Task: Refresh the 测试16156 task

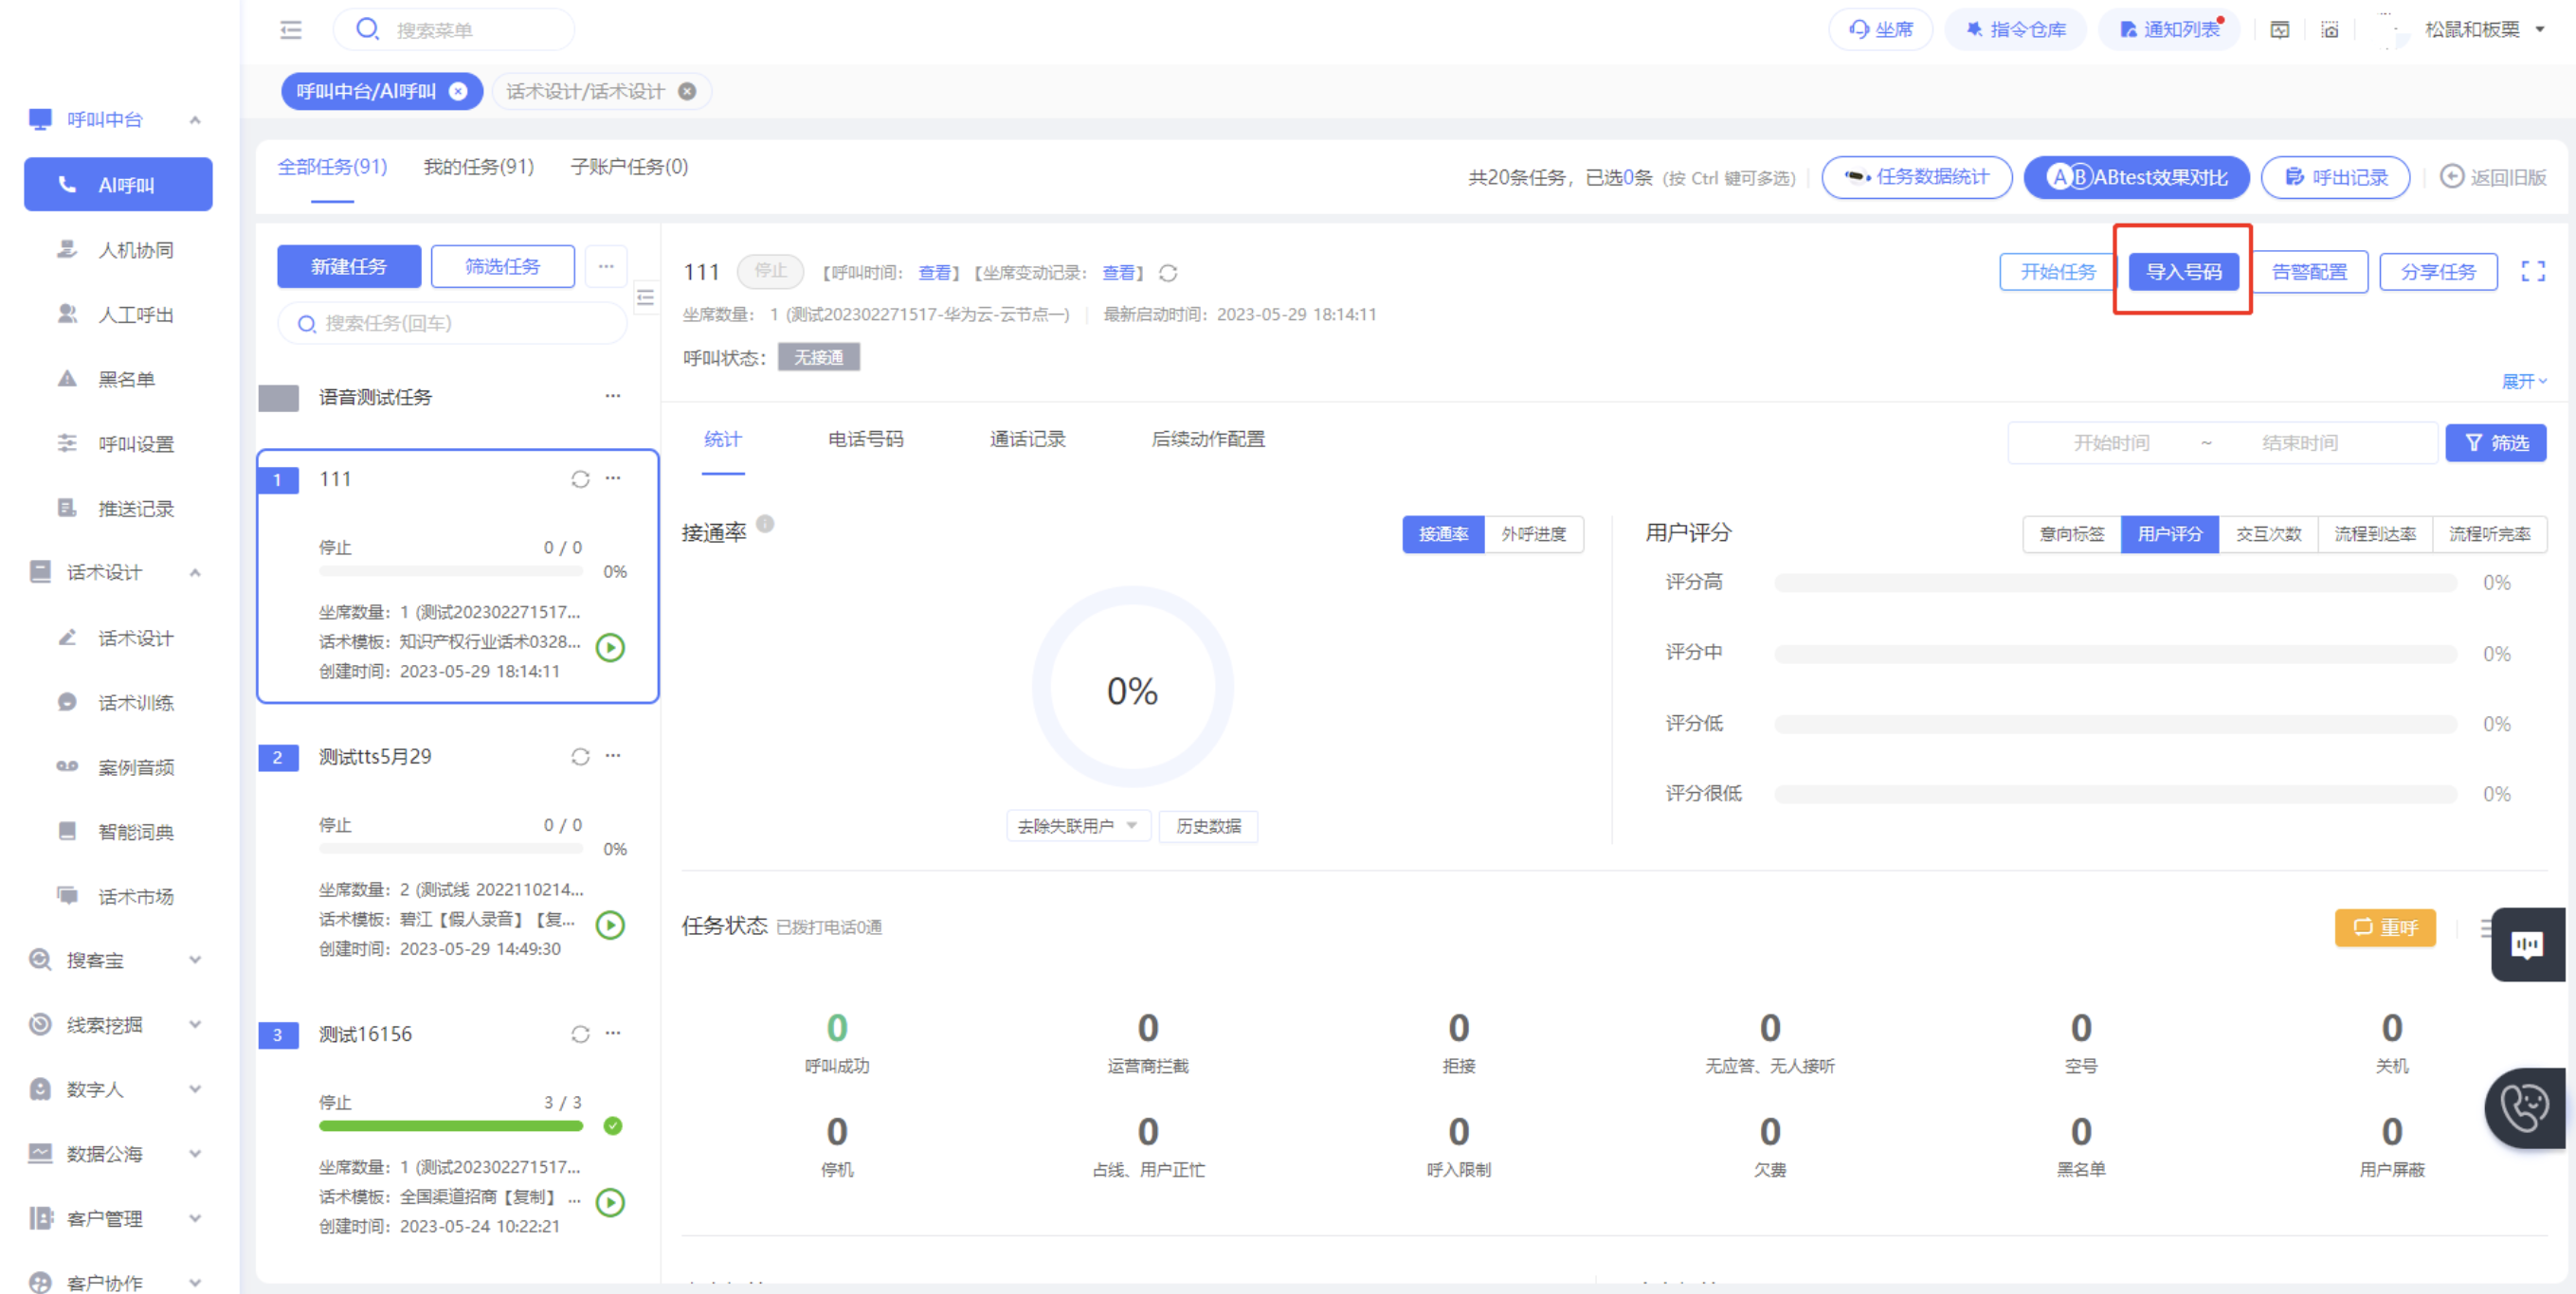Action: point(580,1034)
